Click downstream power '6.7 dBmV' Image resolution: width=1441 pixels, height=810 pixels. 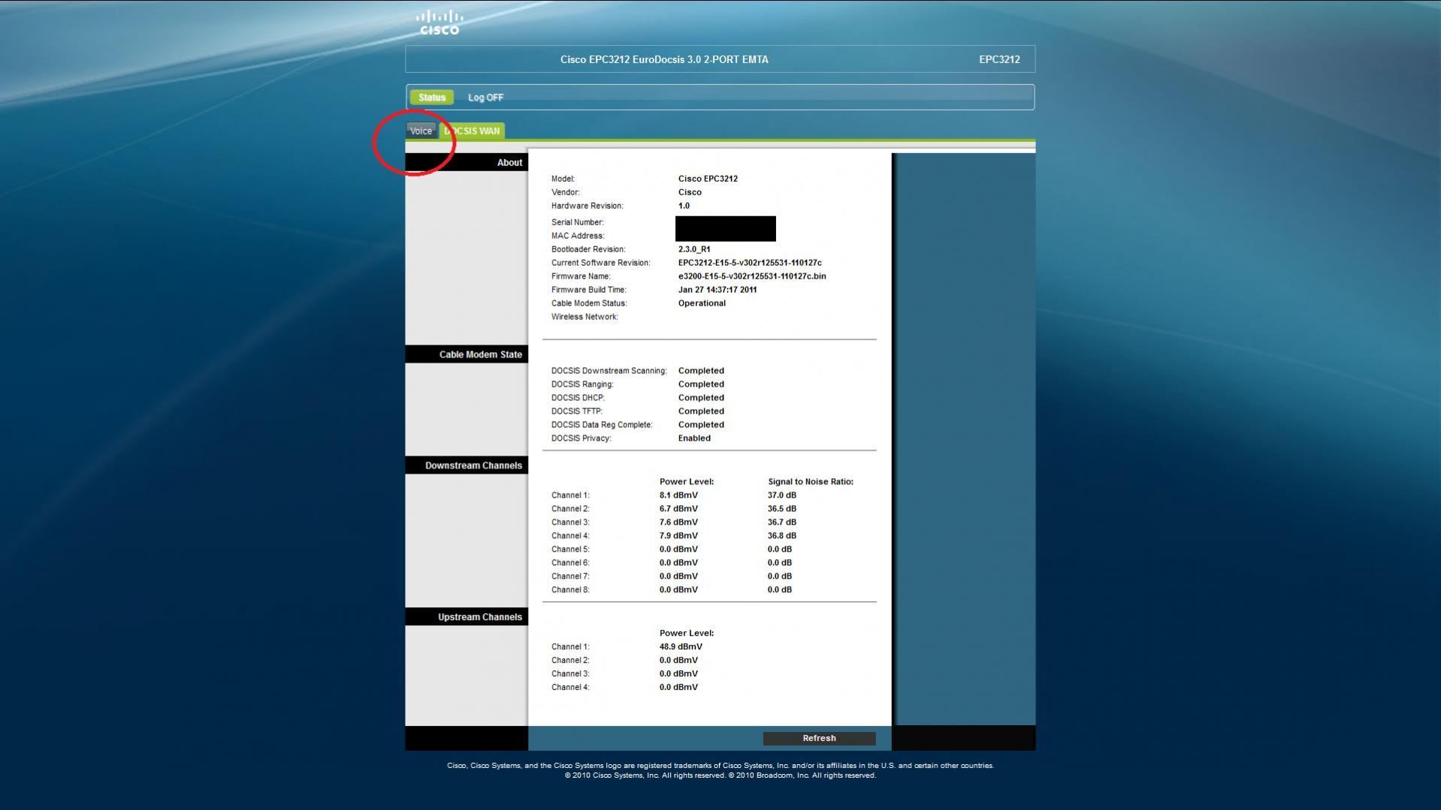point(678,509)
